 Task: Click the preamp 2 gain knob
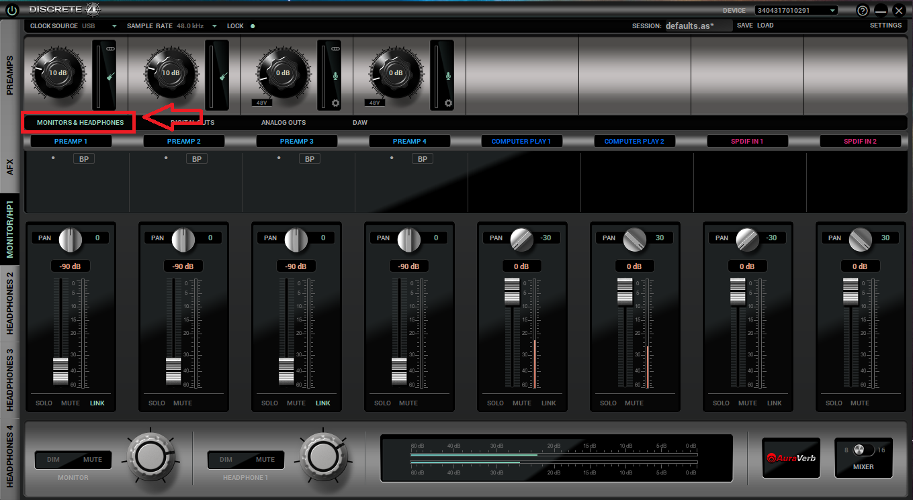click(171, 72)
